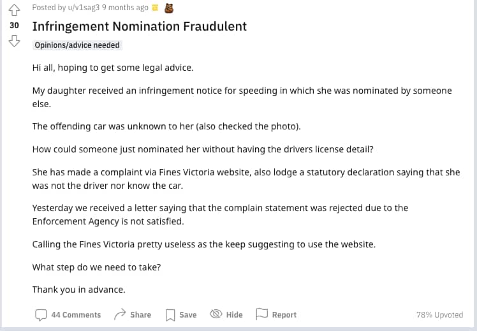
Task: Click the brown bear award icon
Action: tap(169, 8)
